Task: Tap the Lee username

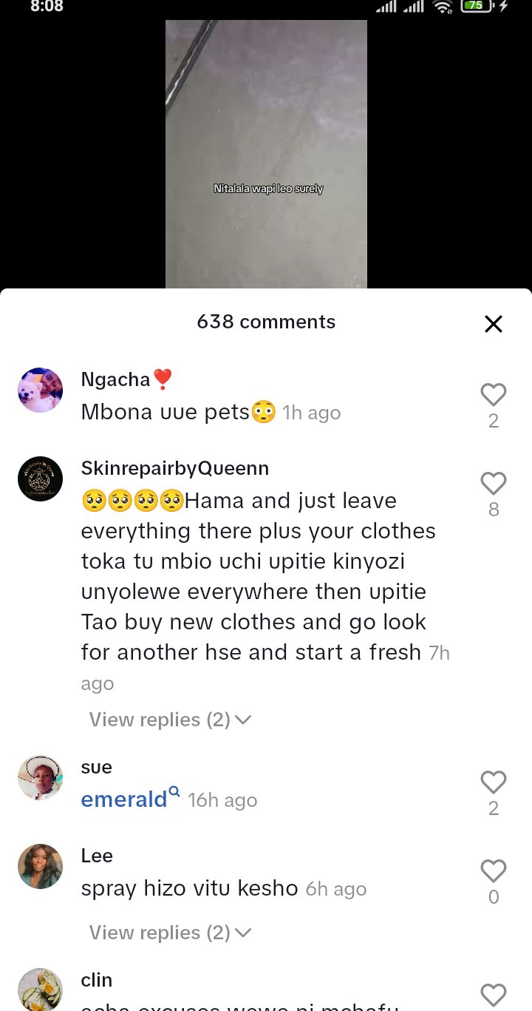Action: point(97,856)
